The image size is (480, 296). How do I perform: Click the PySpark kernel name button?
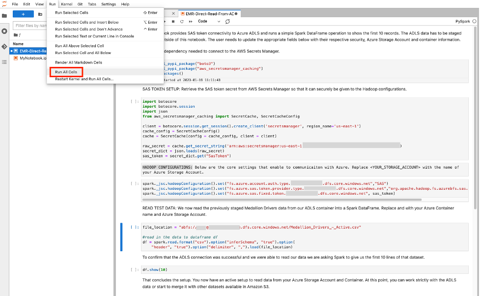click(462, 22)
